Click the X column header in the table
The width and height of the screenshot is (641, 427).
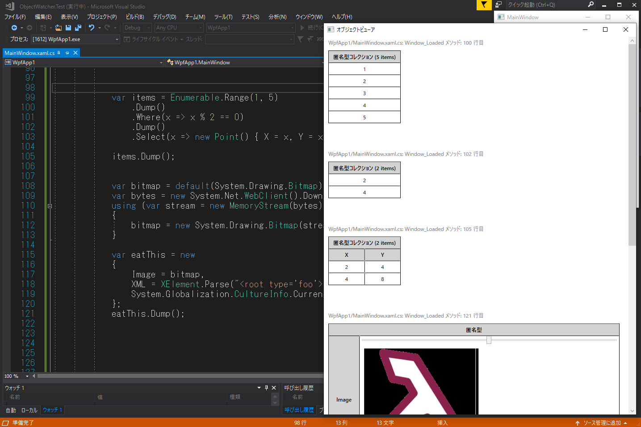point(347,255)
